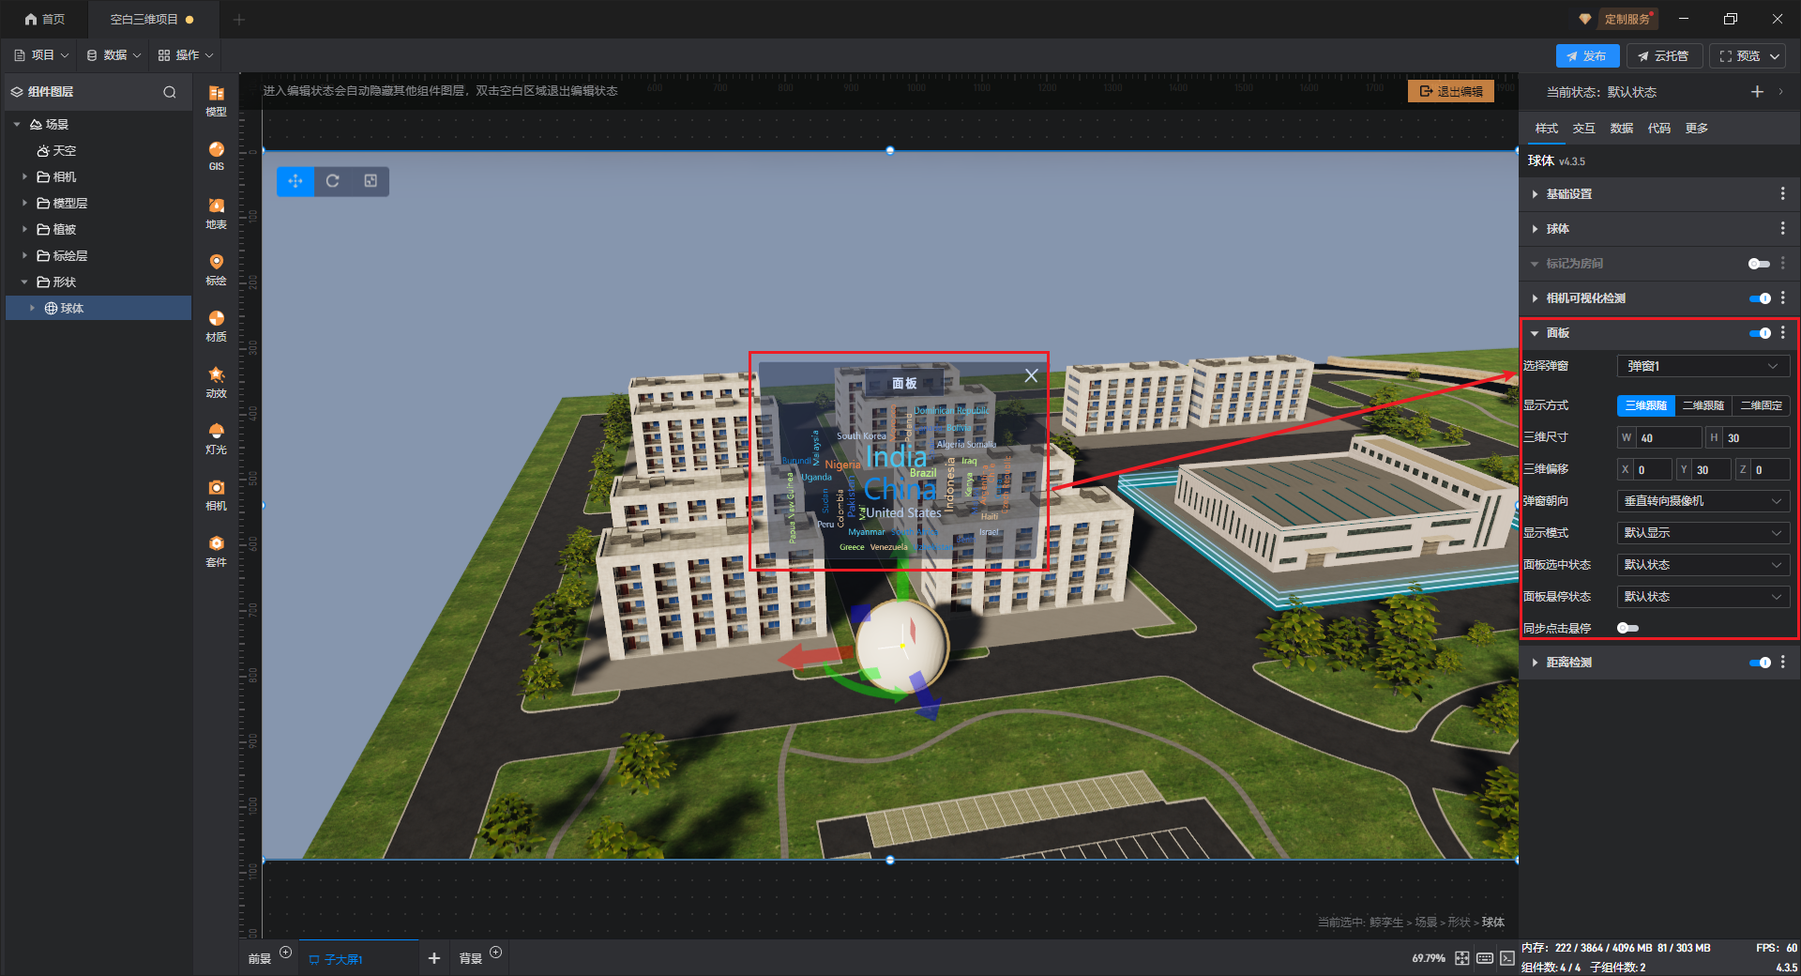Toggle 标记为房间 switch
This screenshot has height=976, width=1801.
coord(1759,264)
